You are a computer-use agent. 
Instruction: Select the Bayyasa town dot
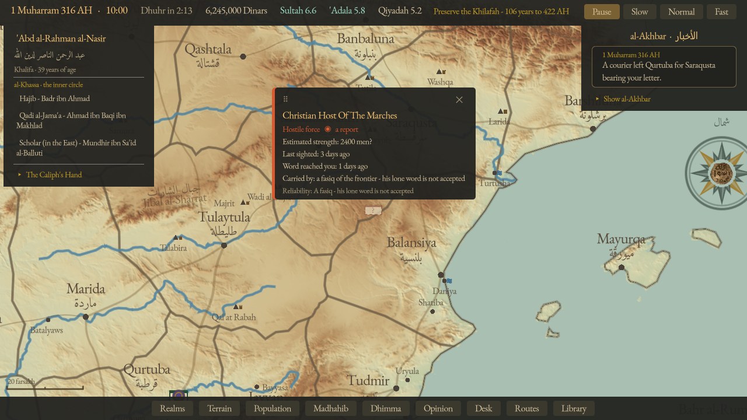coord(256,387)
